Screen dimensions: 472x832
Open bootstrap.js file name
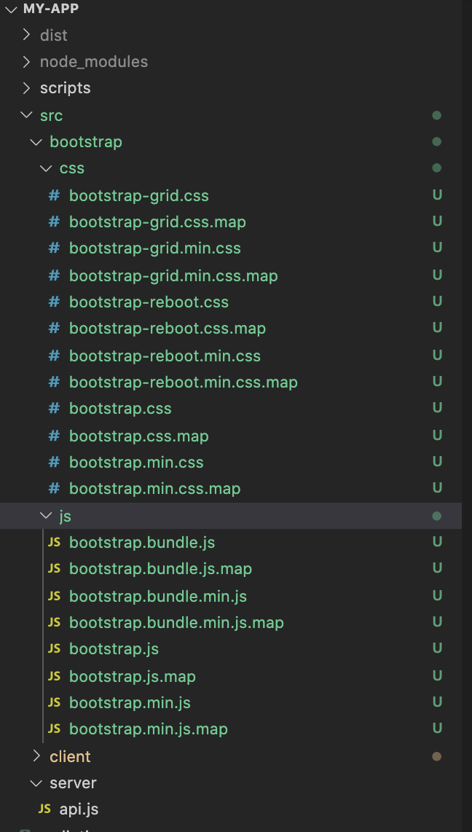(x=114, y=648)
